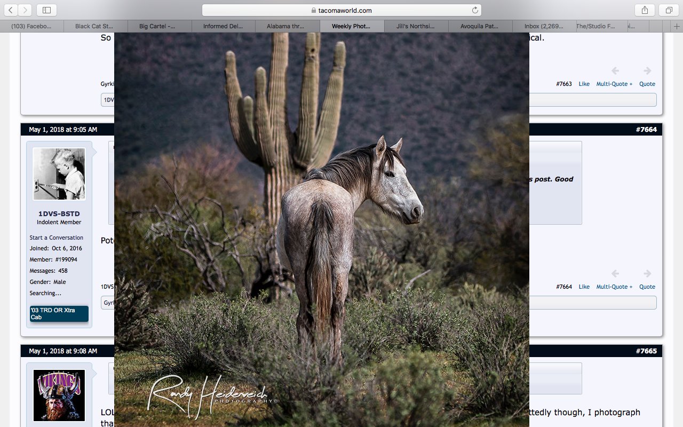Switch to the Alabama thr... tab
This screenshot has width=683, height=427.
(x=288, y=26)
